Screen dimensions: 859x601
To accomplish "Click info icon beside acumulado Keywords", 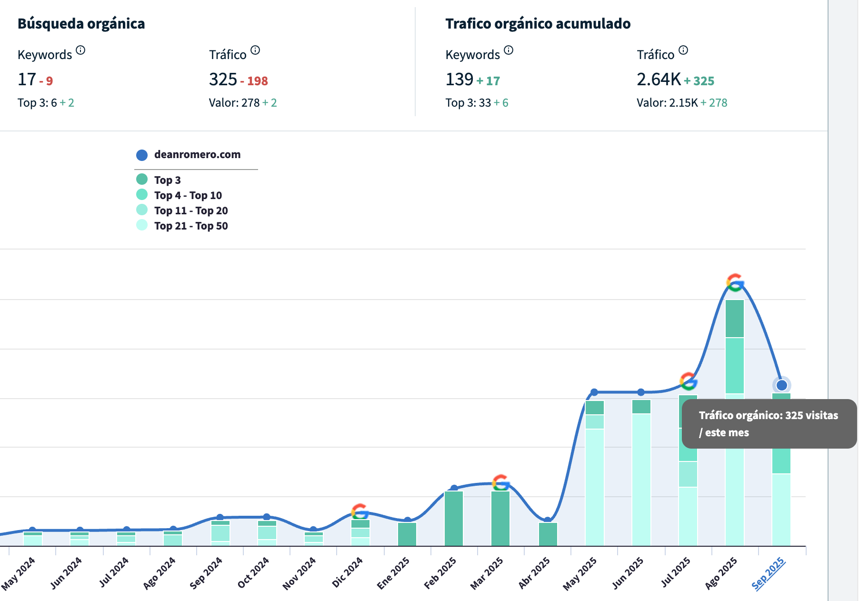I will (509, 50).
